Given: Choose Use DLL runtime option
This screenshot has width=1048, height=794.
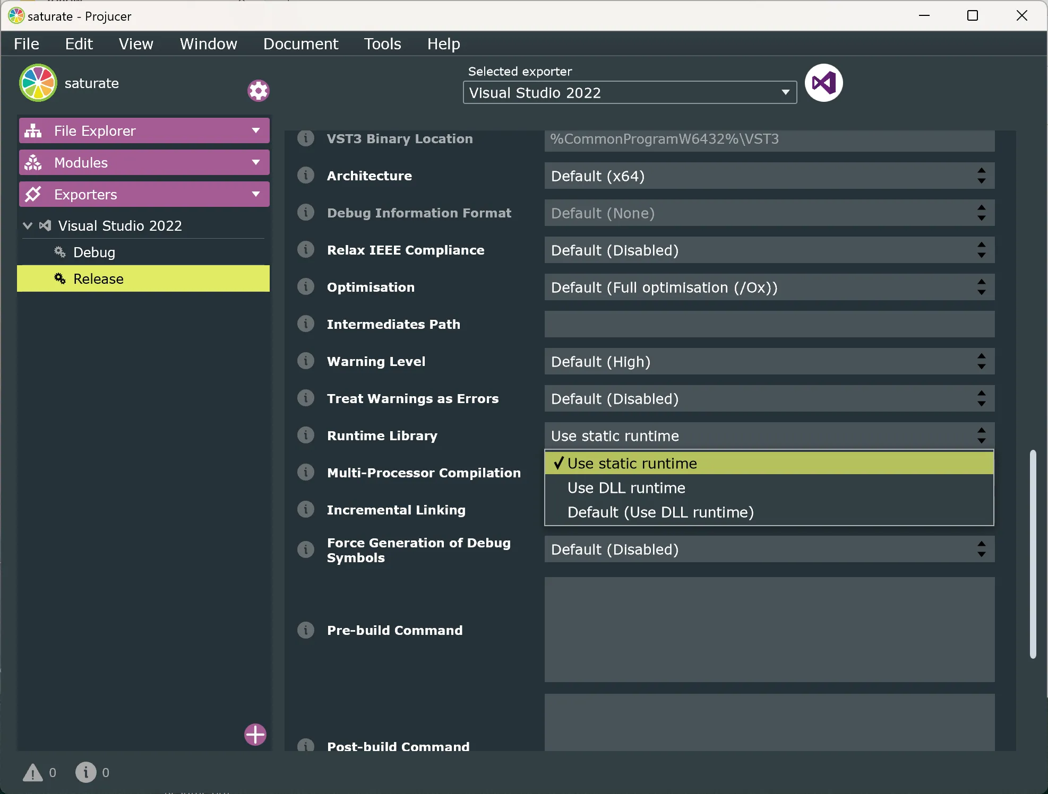Looking at the screenshot, I should click(769, 487).
